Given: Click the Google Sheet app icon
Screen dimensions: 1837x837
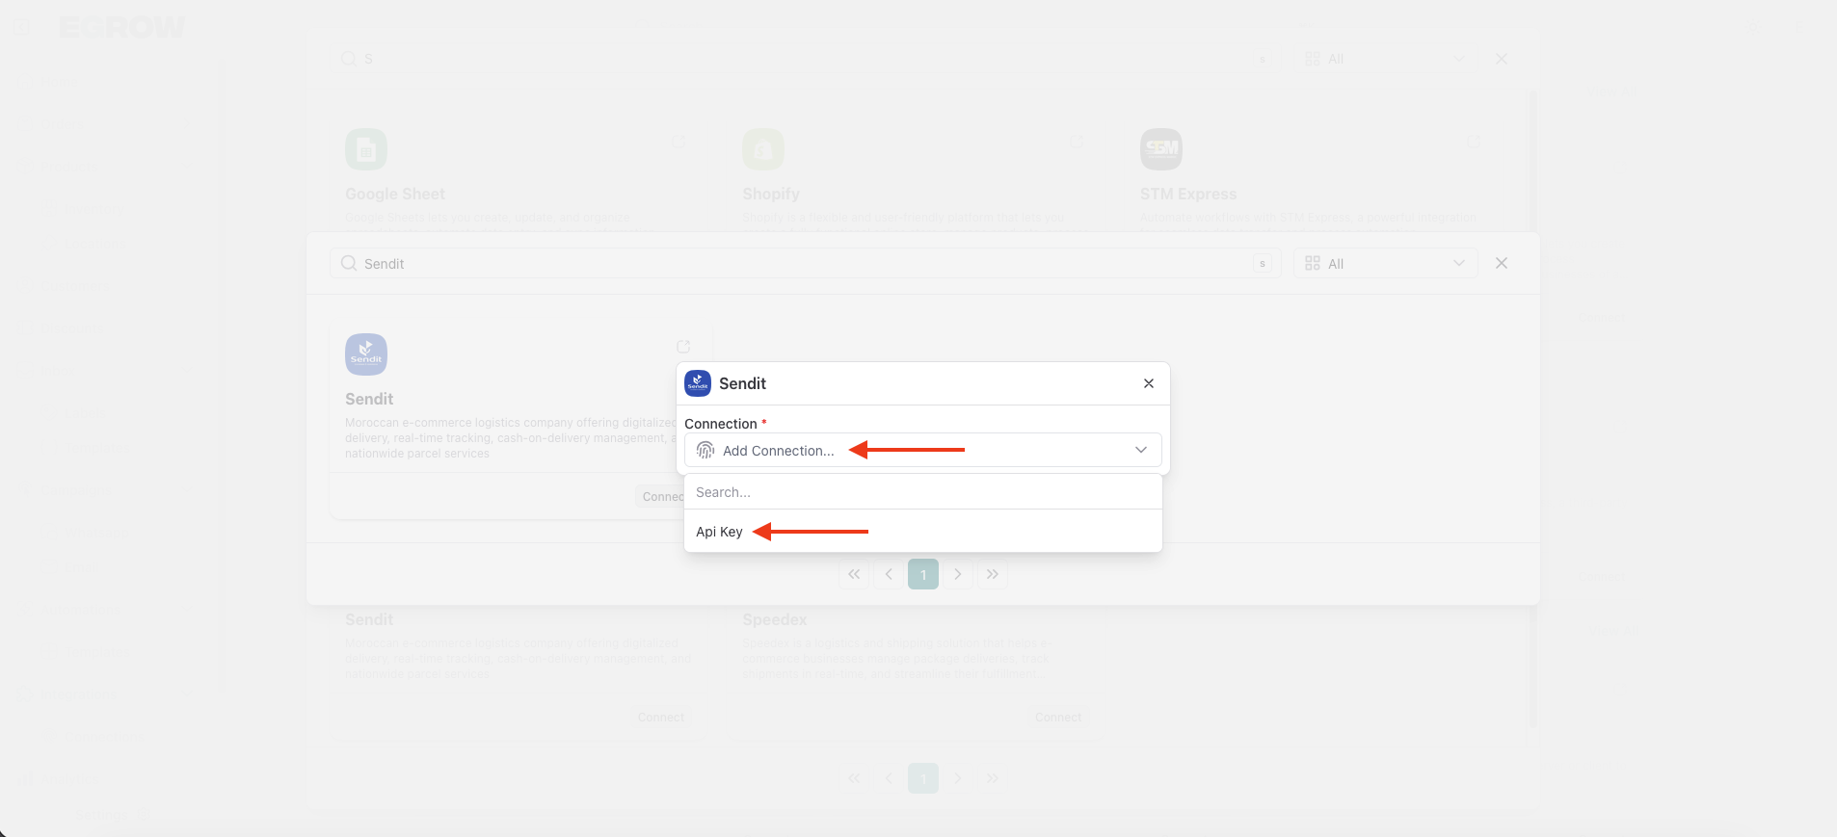Looking at the screenshot, I should (366, 149).
